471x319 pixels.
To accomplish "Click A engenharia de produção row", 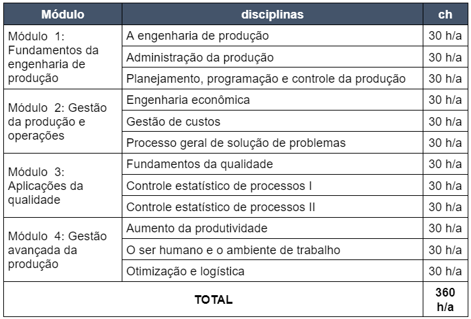I will [273, 36].
